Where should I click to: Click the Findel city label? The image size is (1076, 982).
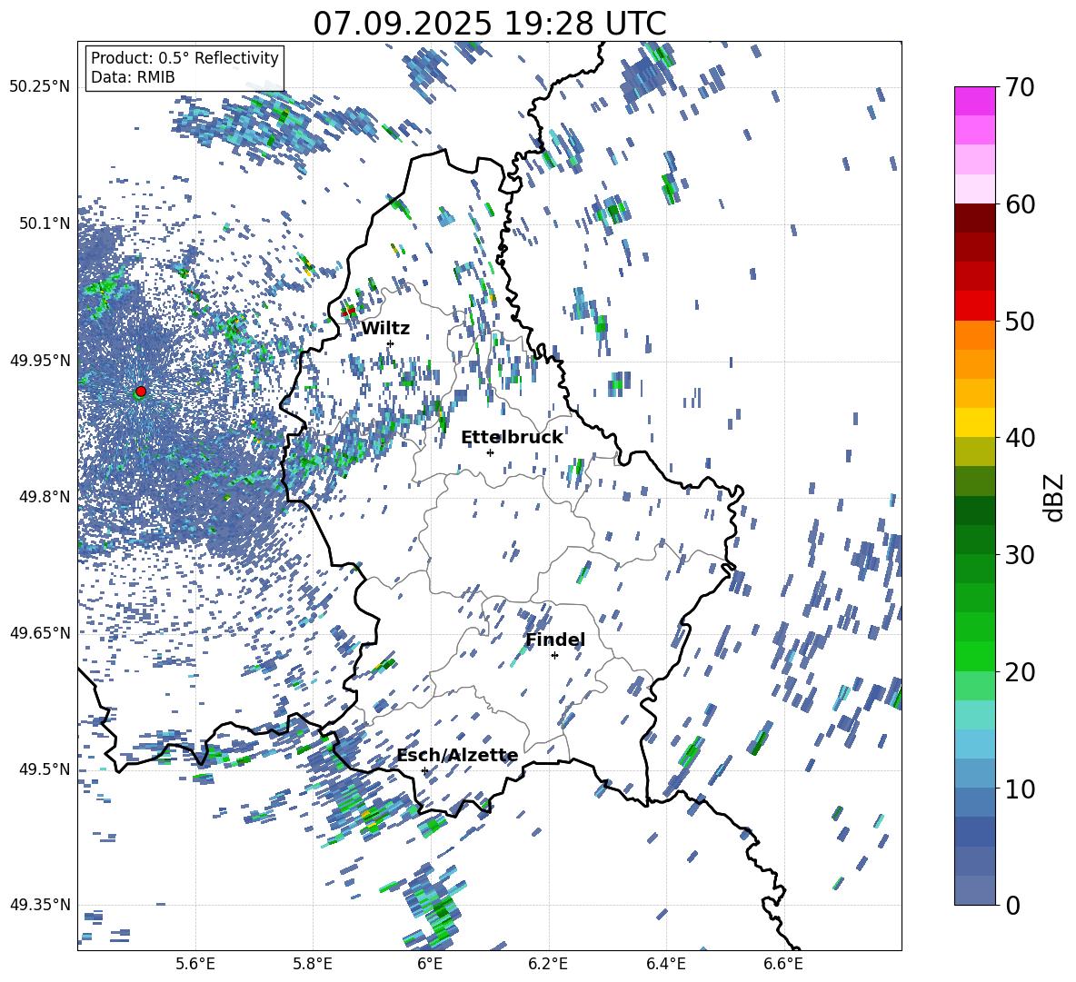point(555,640)
